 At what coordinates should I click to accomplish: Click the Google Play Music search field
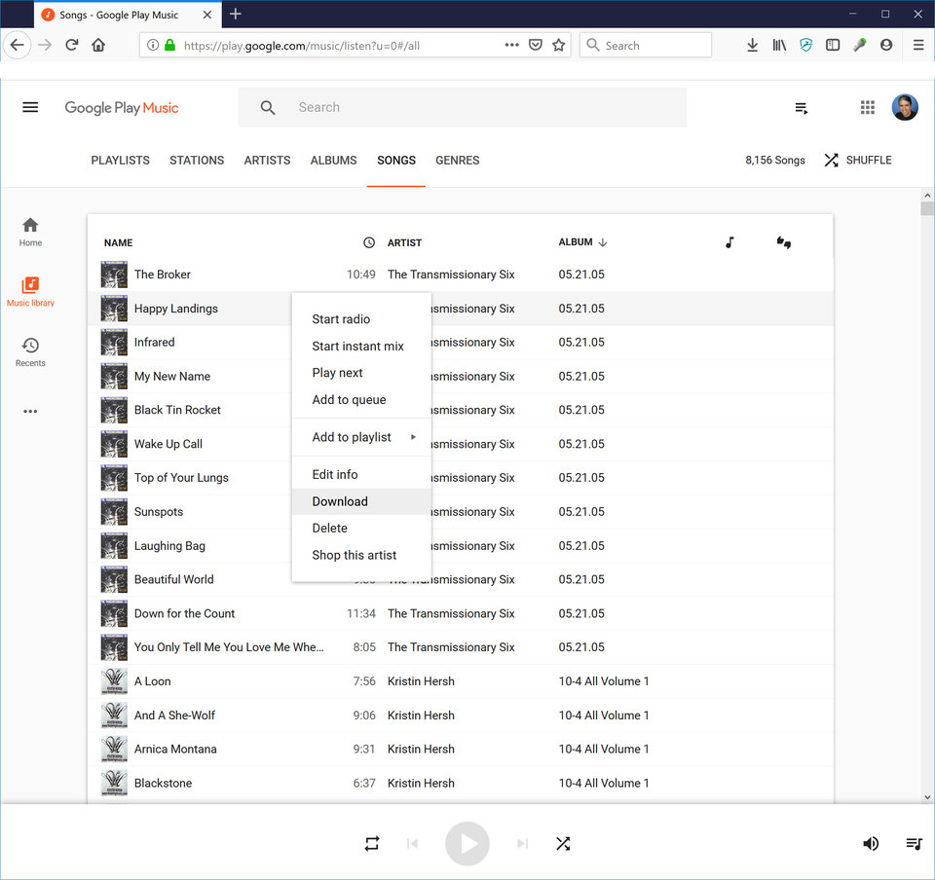tap(462, 107)
